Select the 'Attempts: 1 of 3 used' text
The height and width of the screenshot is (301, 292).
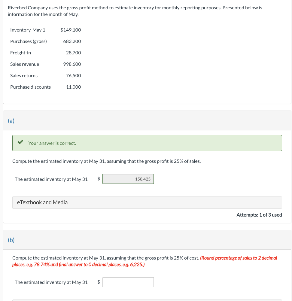(x=259, y=215)
